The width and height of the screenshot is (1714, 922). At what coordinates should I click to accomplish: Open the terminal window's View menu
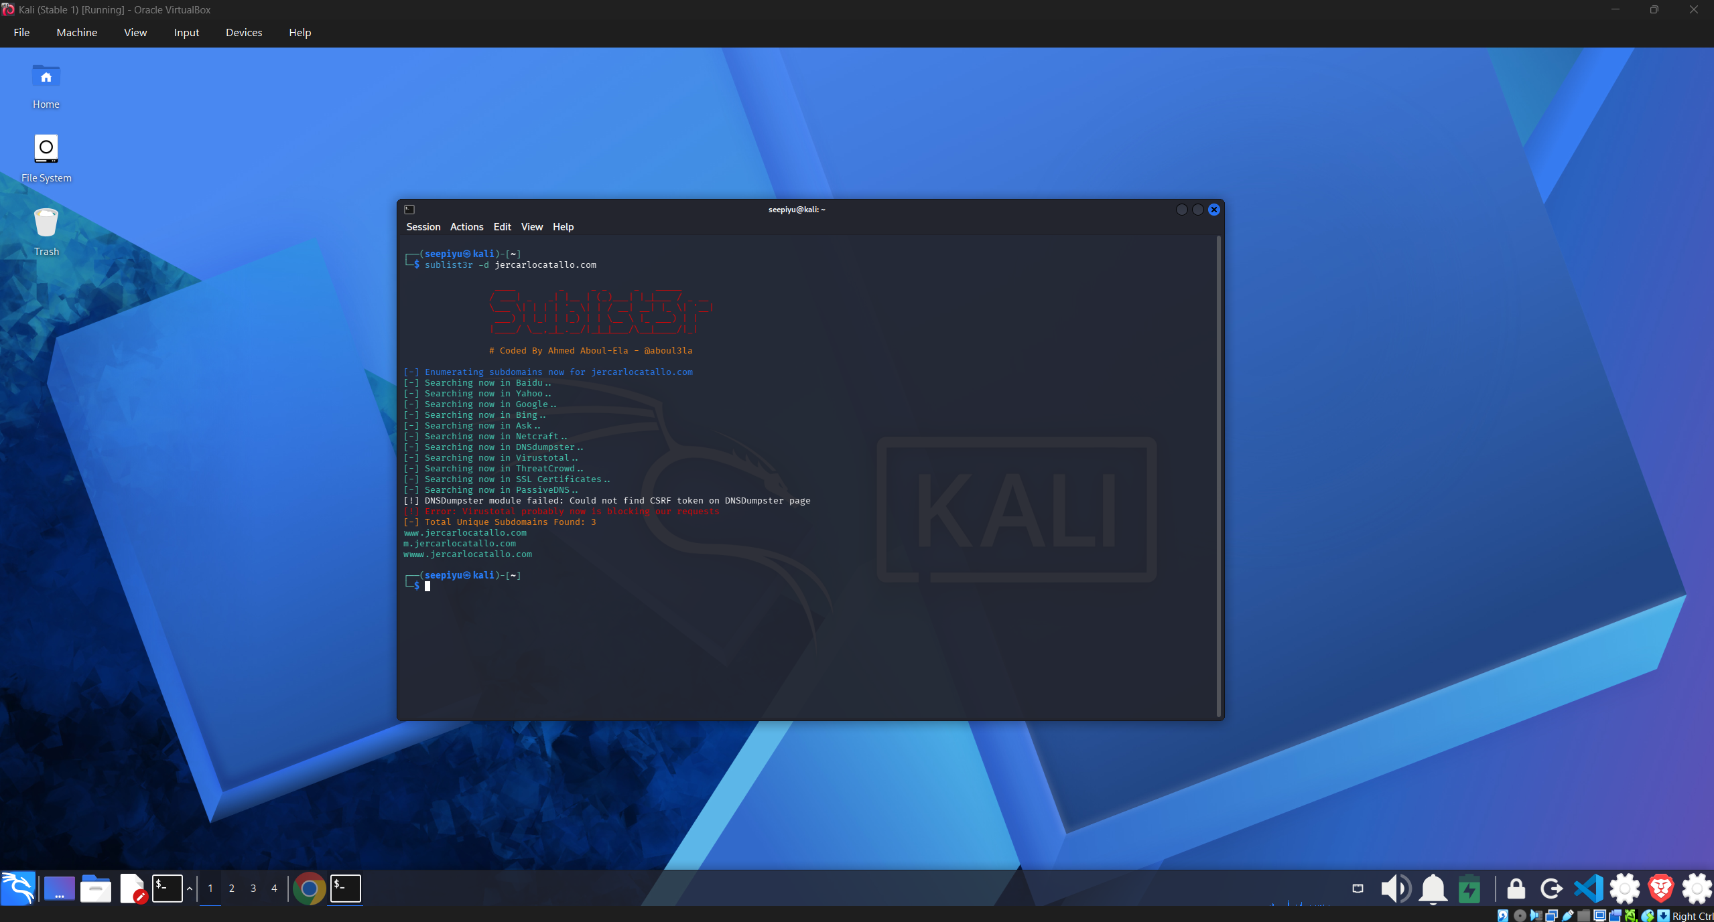coord(532,227)
